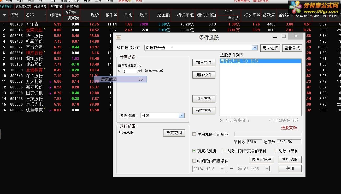
Task: Click the 选中数 field showing 16/0.5%
Action: click(289, 142)
